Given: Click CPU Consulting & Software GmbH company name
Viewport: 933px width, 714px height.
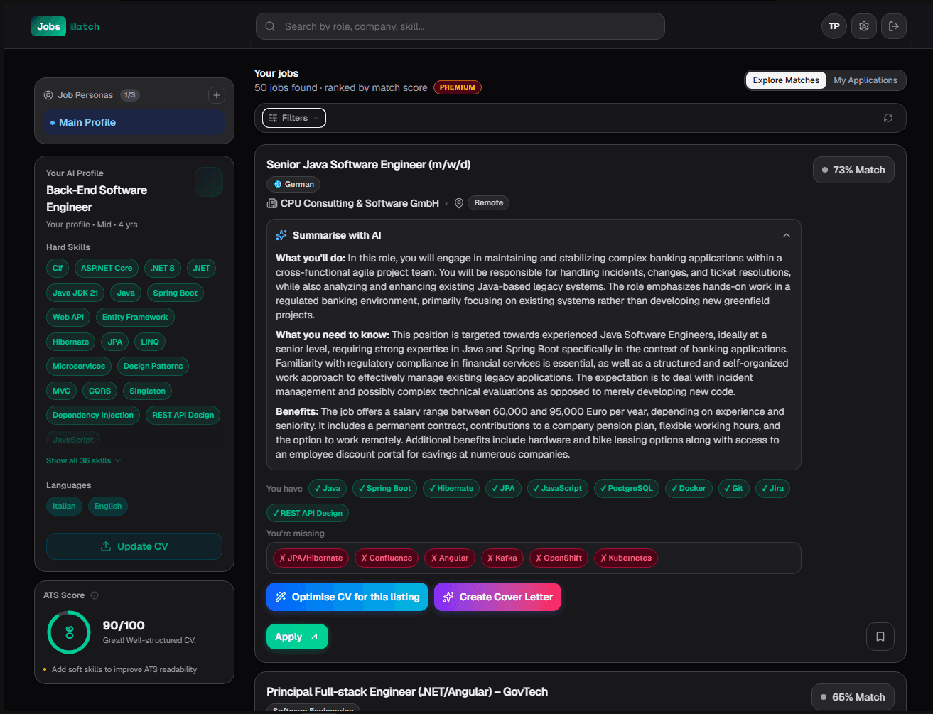Looking at the screenshot, I should (x=360, y=203).
